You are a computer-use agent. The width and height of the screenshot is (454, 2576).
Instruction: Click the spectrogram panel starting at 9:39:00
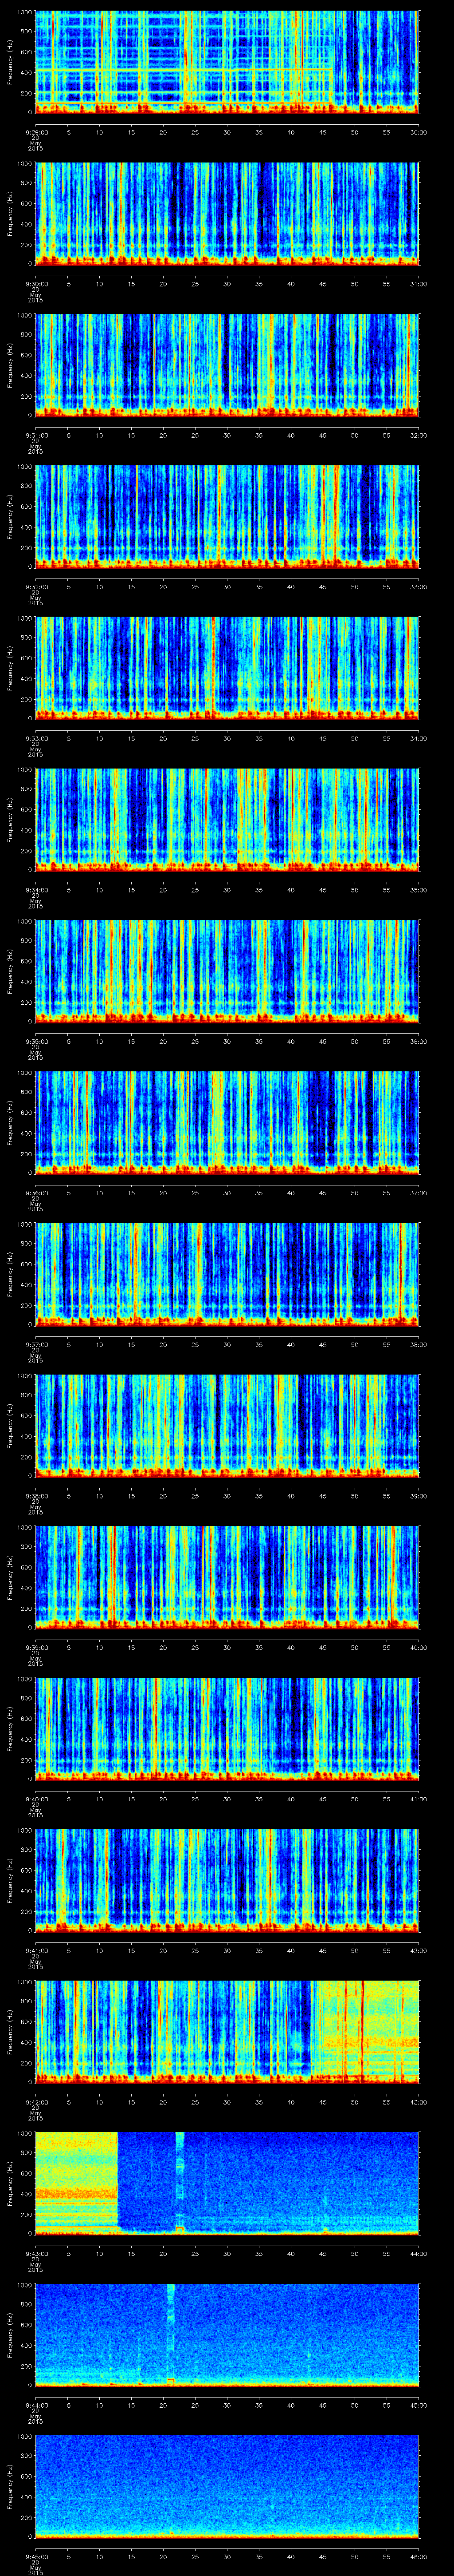pos(227,1577)
